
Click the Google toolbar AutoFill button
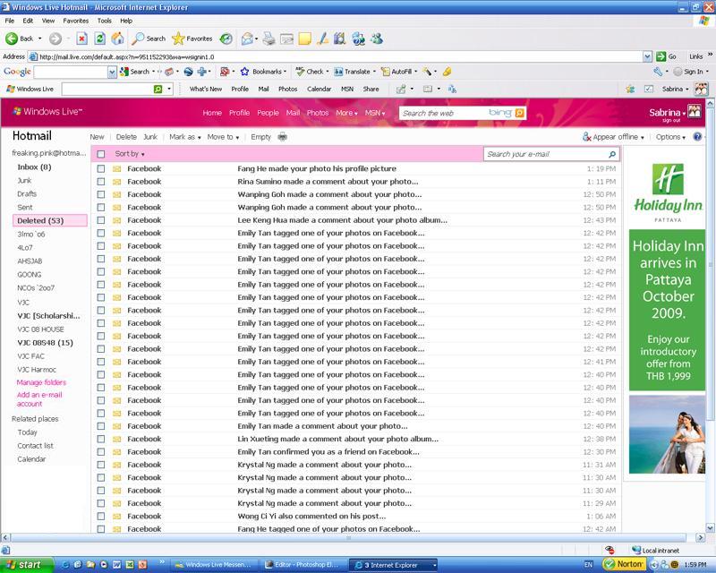tap(398, 72)
